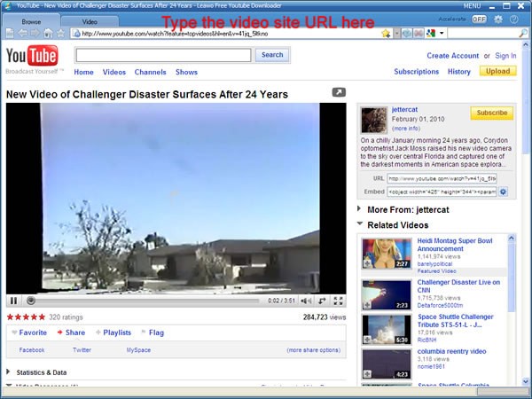Open the jettercat channel name link
The height and width of the screenshot is (399, 532).
click(x=404, y=110)
